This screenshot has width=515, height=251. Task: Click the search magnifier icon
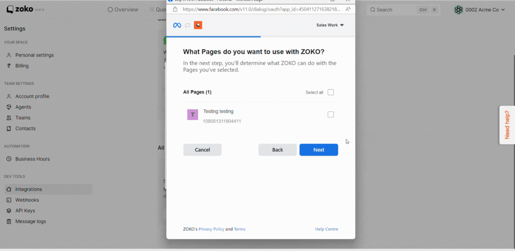pyautogui.click(x=373, y=10)
